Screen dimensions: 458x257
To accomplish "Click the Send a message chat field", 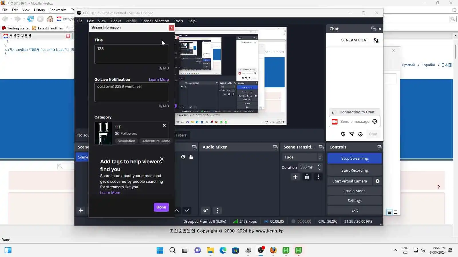I will coord(355,122).
